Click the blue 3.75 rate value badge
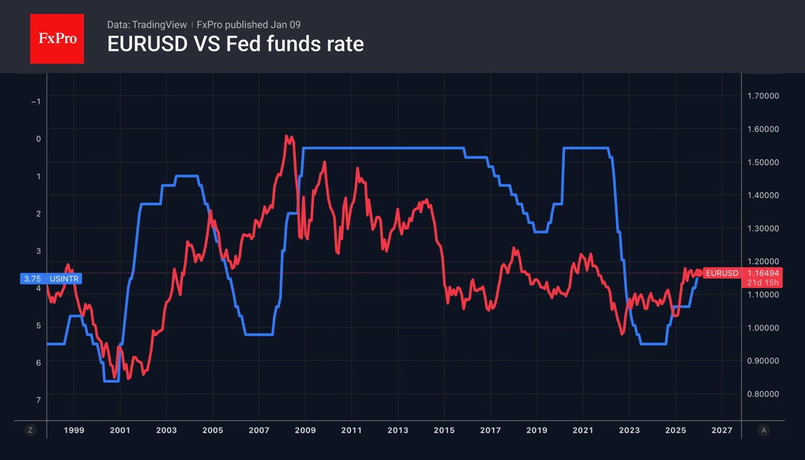 tap(32, 279)
